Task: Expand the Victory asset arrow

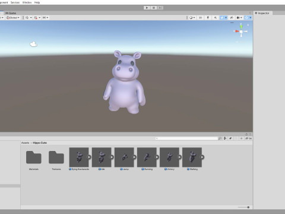Action: tap(179, 157)
